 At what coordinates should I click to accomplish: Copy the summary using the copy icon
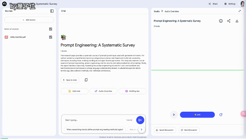pyautogui.click(x=86, y=80)
